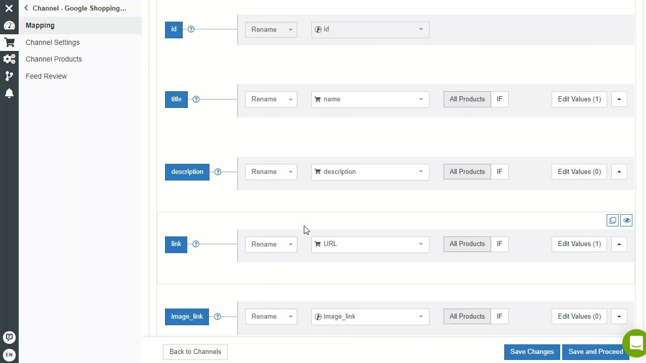Open the chat message icon in sidebar

[9, 337]
